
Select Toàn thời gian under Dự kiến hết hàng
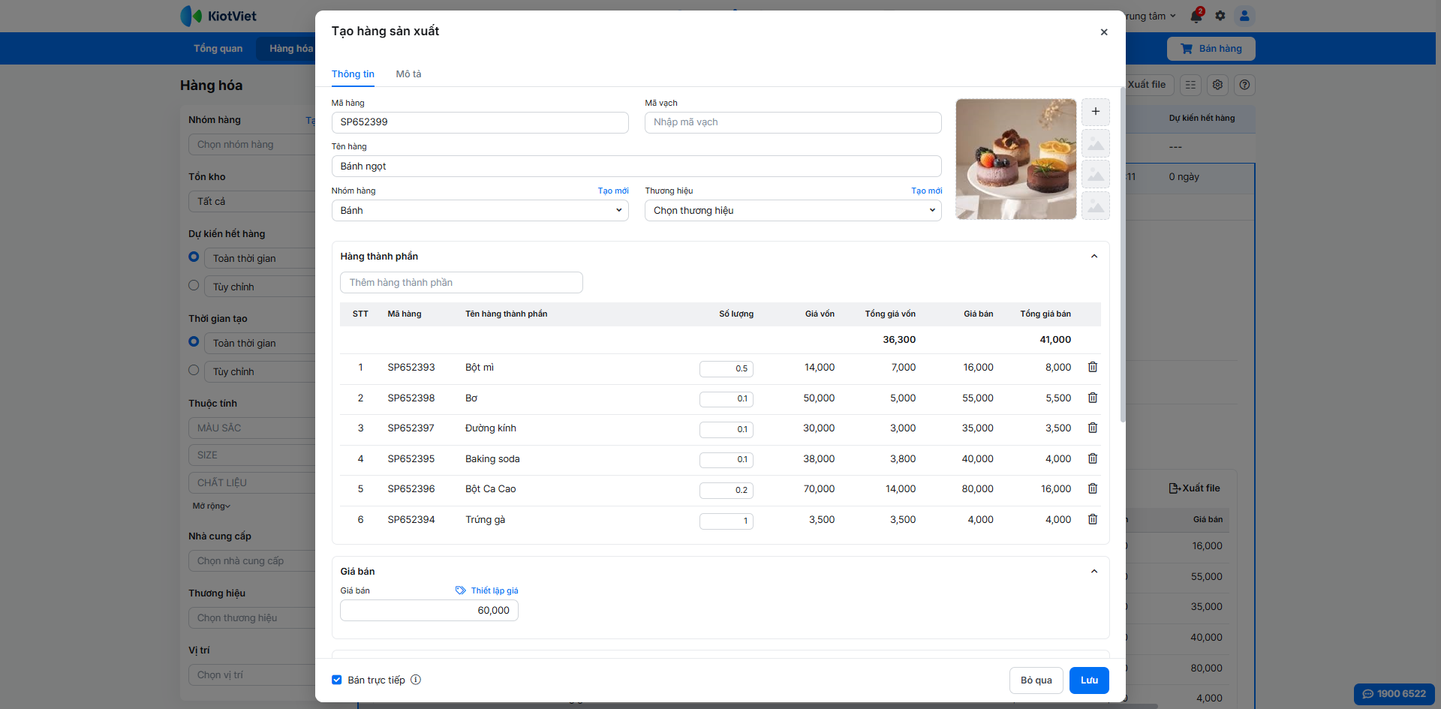point(194,257)
